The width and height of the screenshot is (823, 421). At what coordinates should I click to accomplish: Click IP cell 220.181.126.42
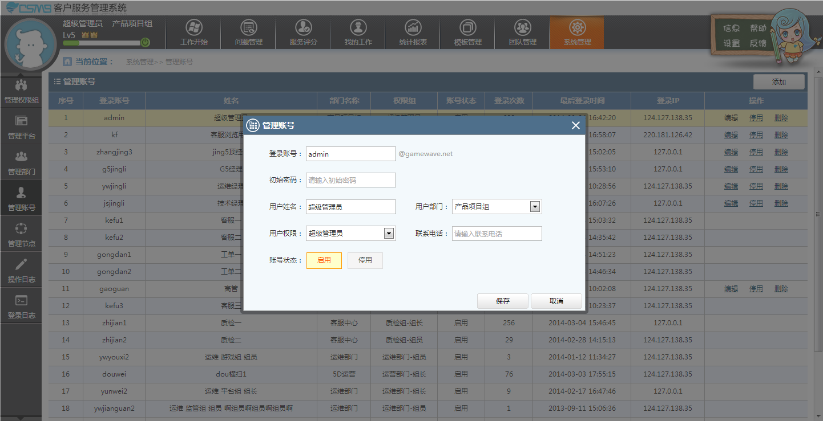pos(668,135)
